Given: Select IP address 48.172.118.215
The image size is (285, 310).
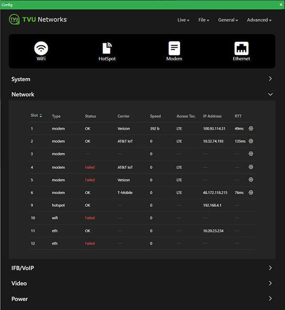Looking at the screenshot, I should point(215,193).
